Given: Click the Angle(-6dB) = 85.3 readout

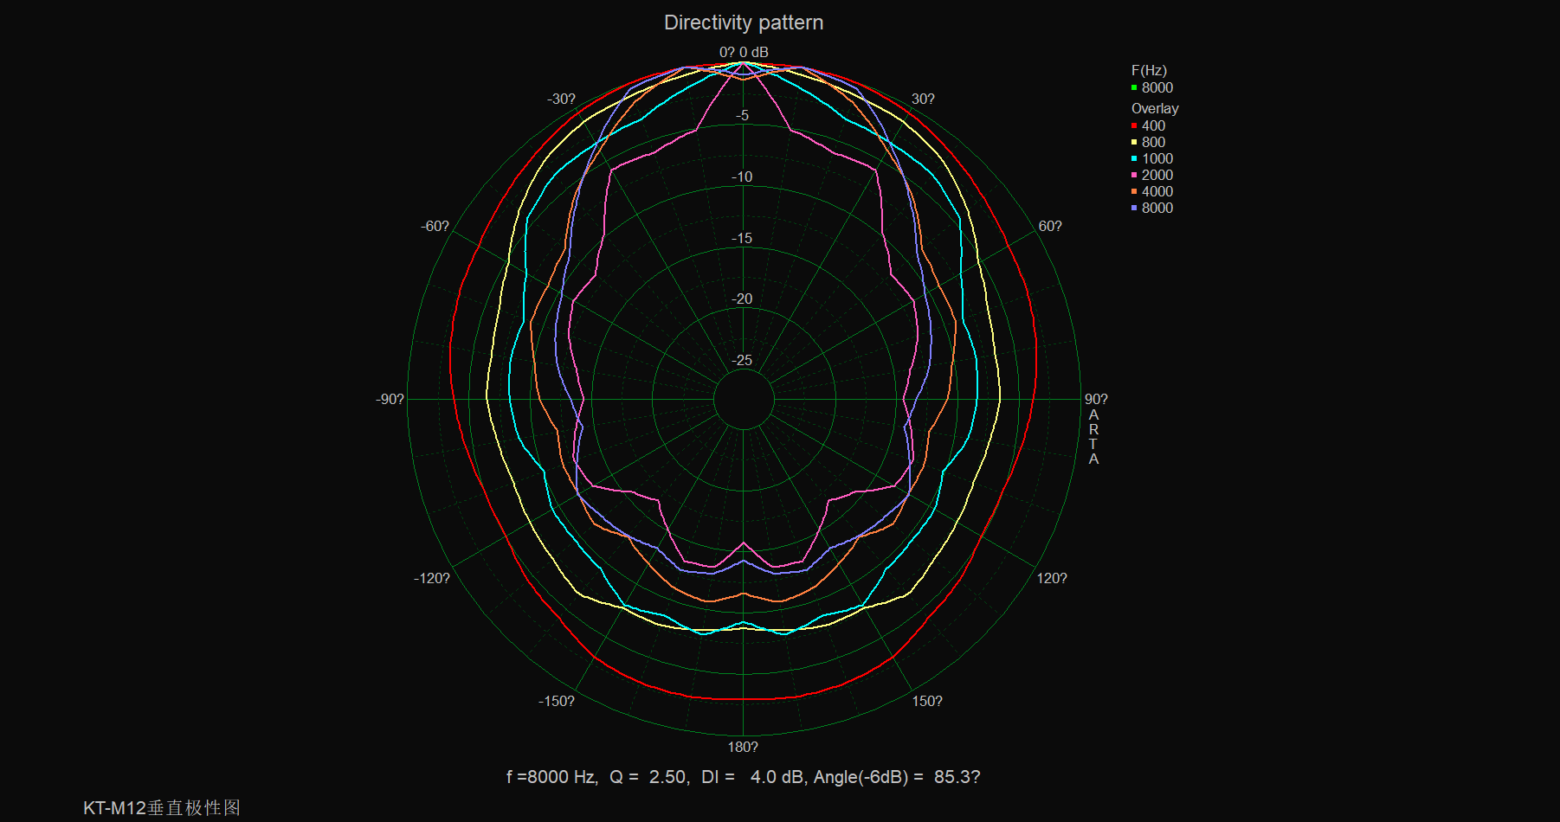Looking at the screenshot, I should (x=896, y=777).
